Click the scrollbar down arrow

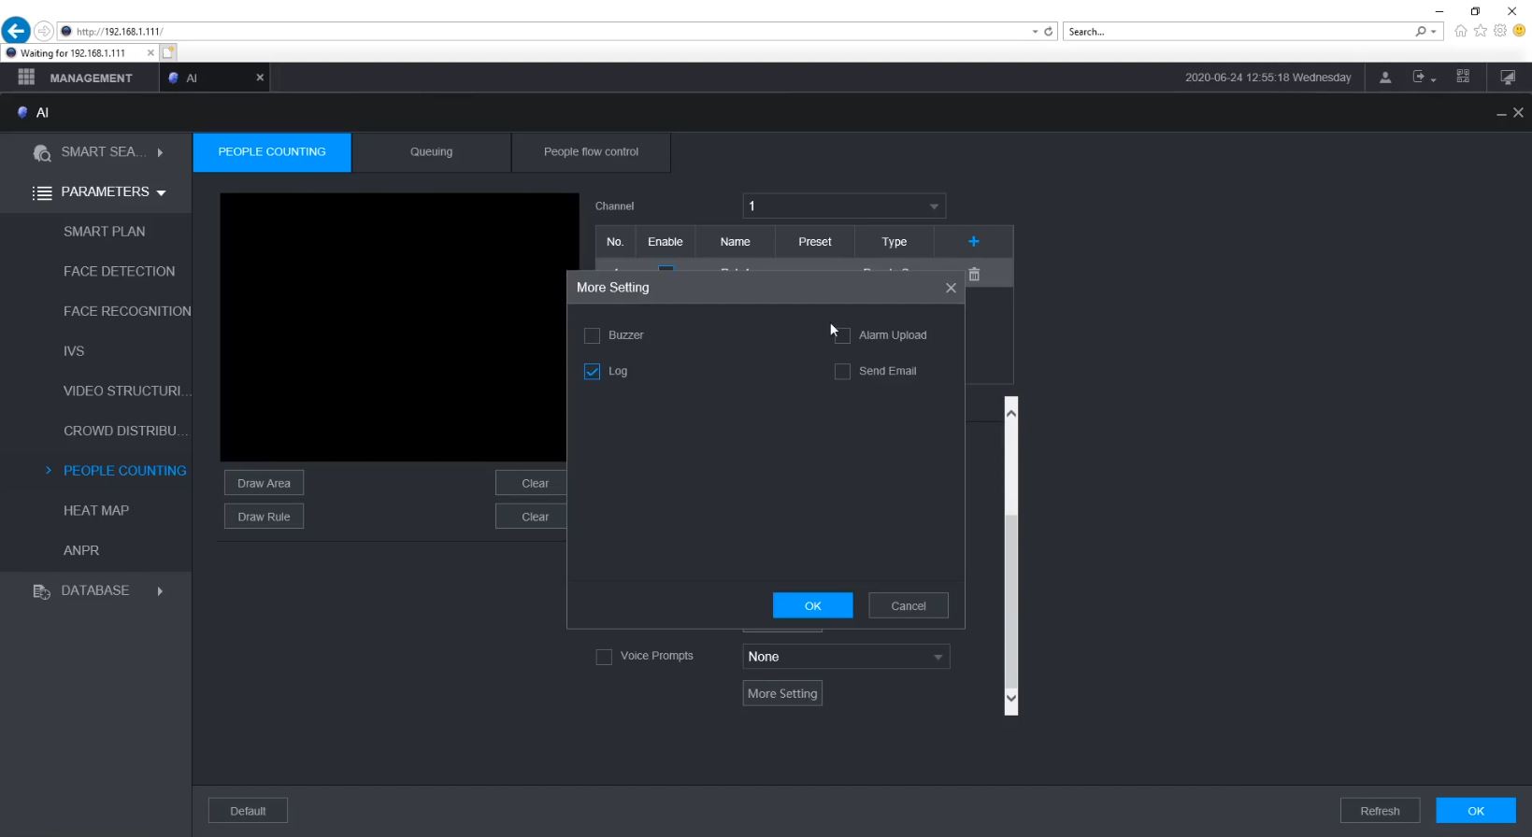(x=1010, y=698)
